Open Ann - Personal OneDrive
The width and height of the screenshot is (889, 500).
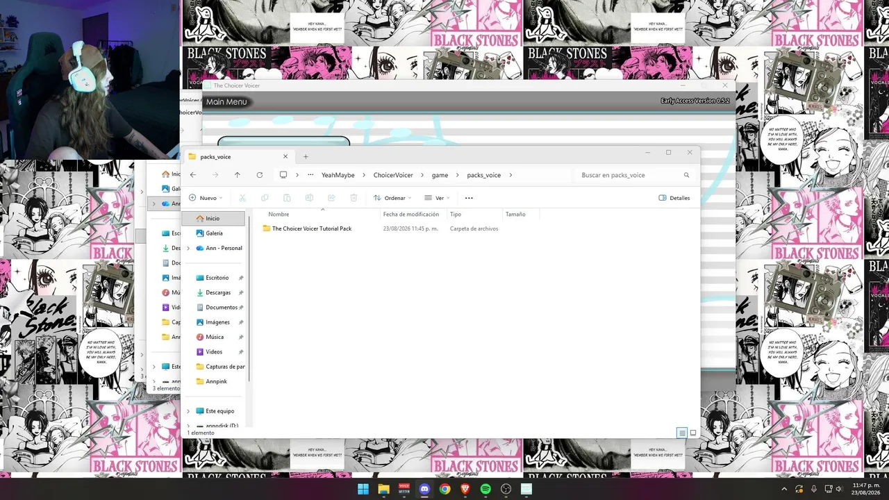tap(224, 248)
